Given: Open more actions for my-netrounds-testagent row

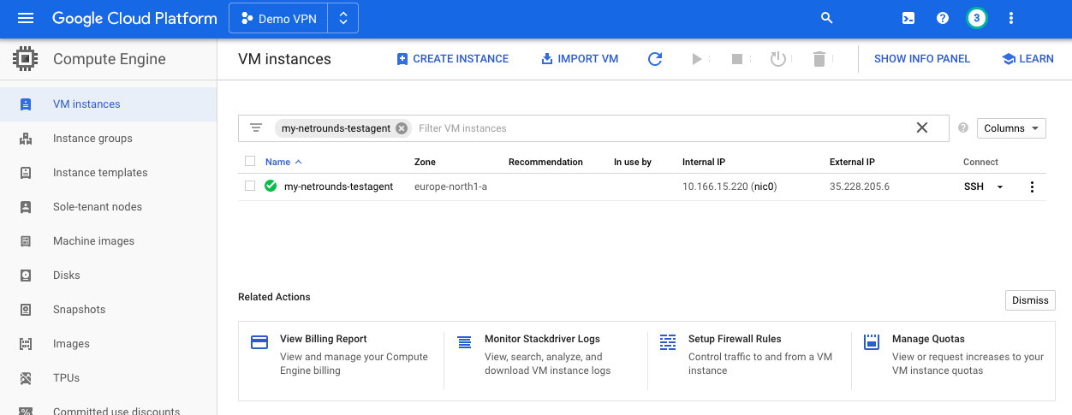Looking at the screenshot, I should pyautogui.click(x=1032, y=187).
